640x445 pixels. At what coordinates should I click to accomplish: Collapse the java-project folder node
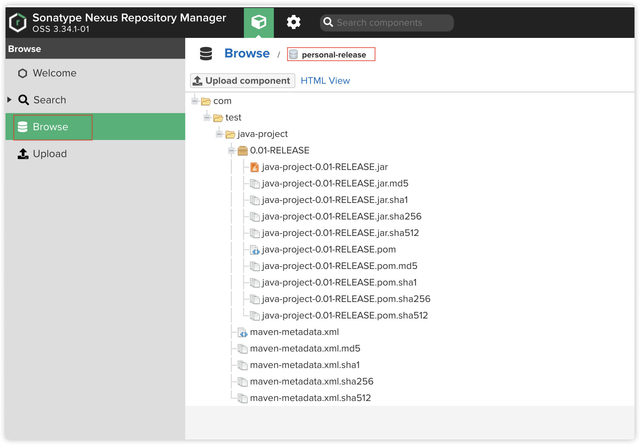(x=219, y=134)
